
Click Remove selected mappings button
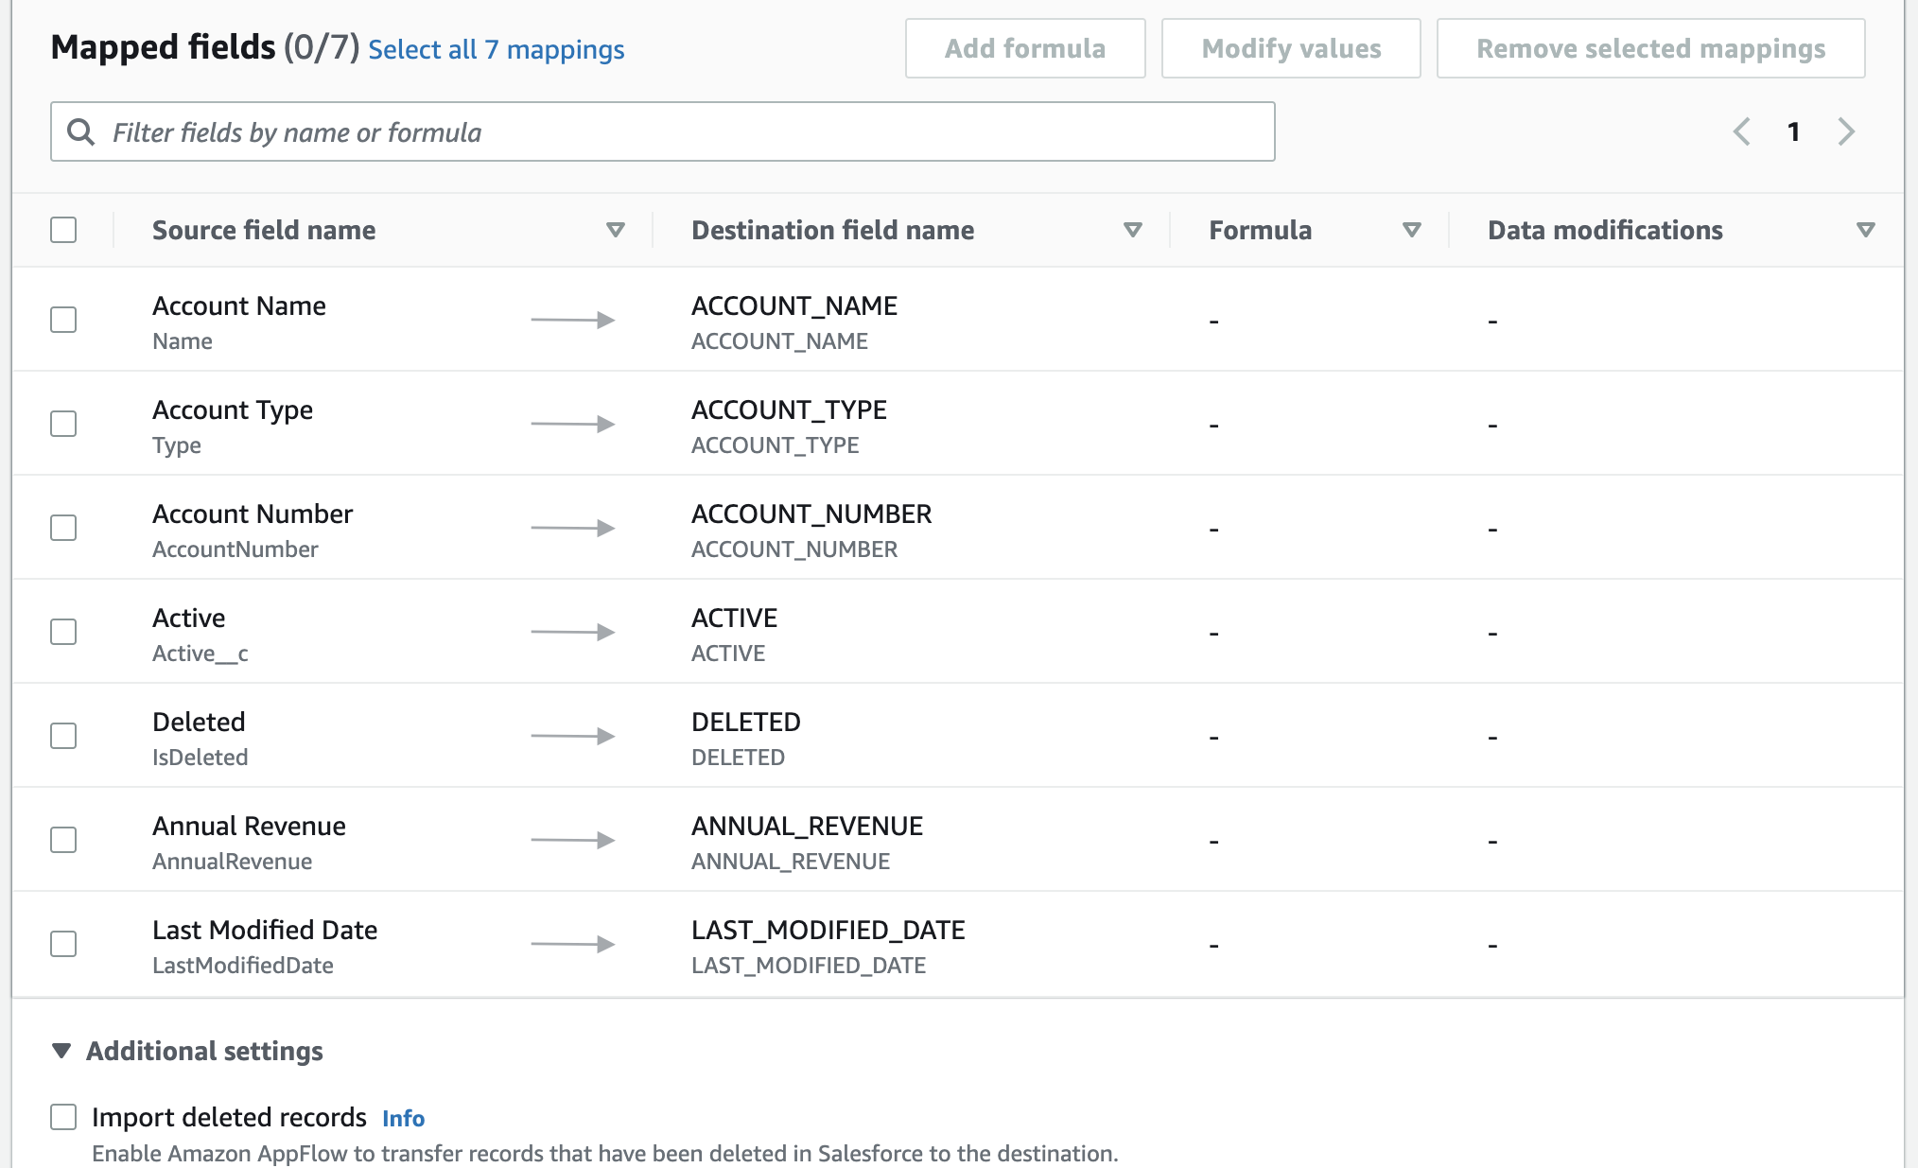pyautogui.click(x=1650, y=48)
